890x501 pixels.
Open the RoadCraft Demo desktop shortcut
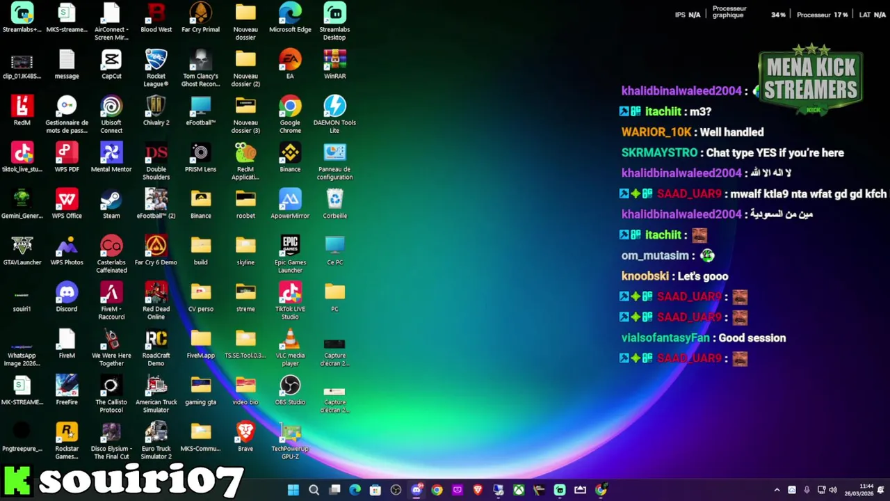(x=156, y=348)
